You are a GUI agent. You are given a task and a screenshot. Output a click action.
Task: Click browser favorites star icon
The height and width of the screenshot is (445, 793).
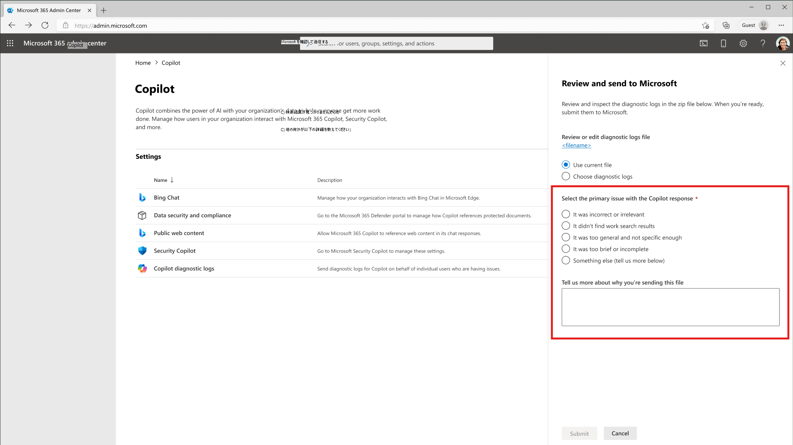[705, 25]
